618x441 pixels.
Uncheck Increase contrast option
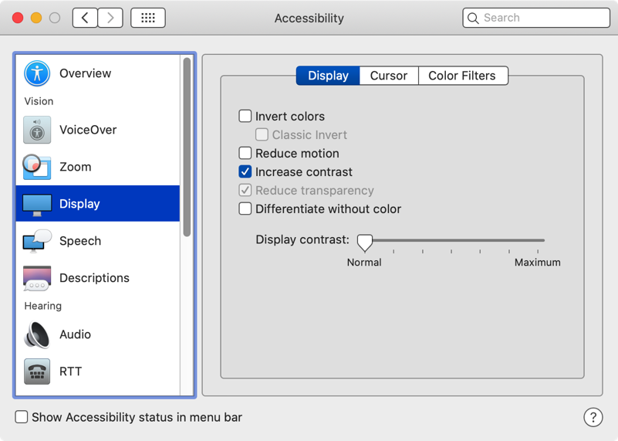click(x=245, y=172)
